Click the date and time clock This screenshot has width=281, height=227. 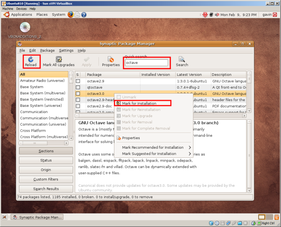click(x=238, y=14)
